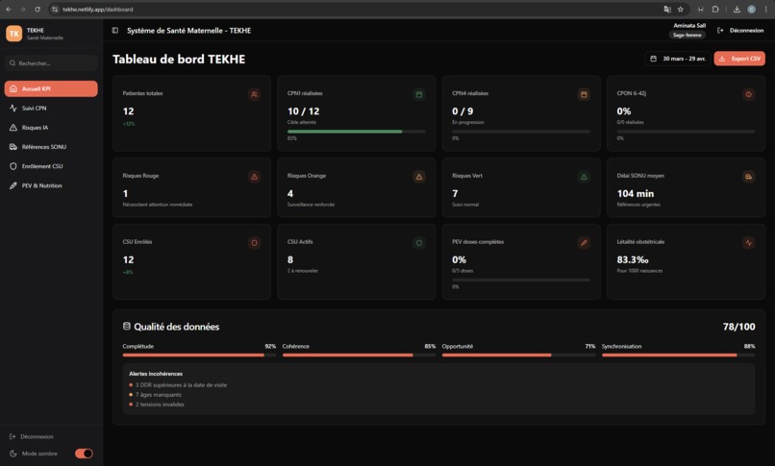Image resolution: width=775 pixels, height=466 pixels.
Task: Click the Opportunité quality progress bar
Action: pos(518,356)
